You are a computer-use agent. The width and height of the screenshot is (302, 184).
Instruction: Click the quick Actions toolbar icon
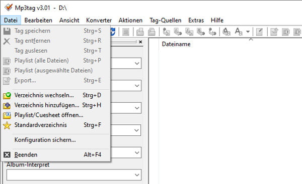coord(239,32)
